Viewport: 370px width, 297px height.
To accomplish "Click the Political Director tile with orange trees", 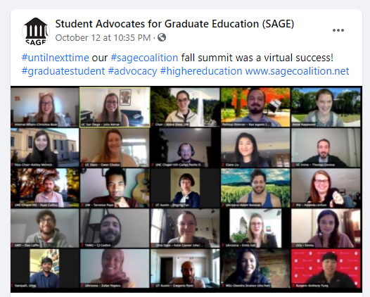I will click(255, 107).
